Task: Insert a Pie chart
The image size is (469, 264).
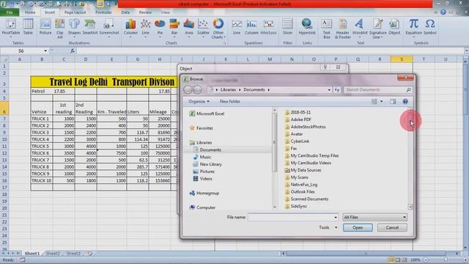Action: click(x=160, y=28)
